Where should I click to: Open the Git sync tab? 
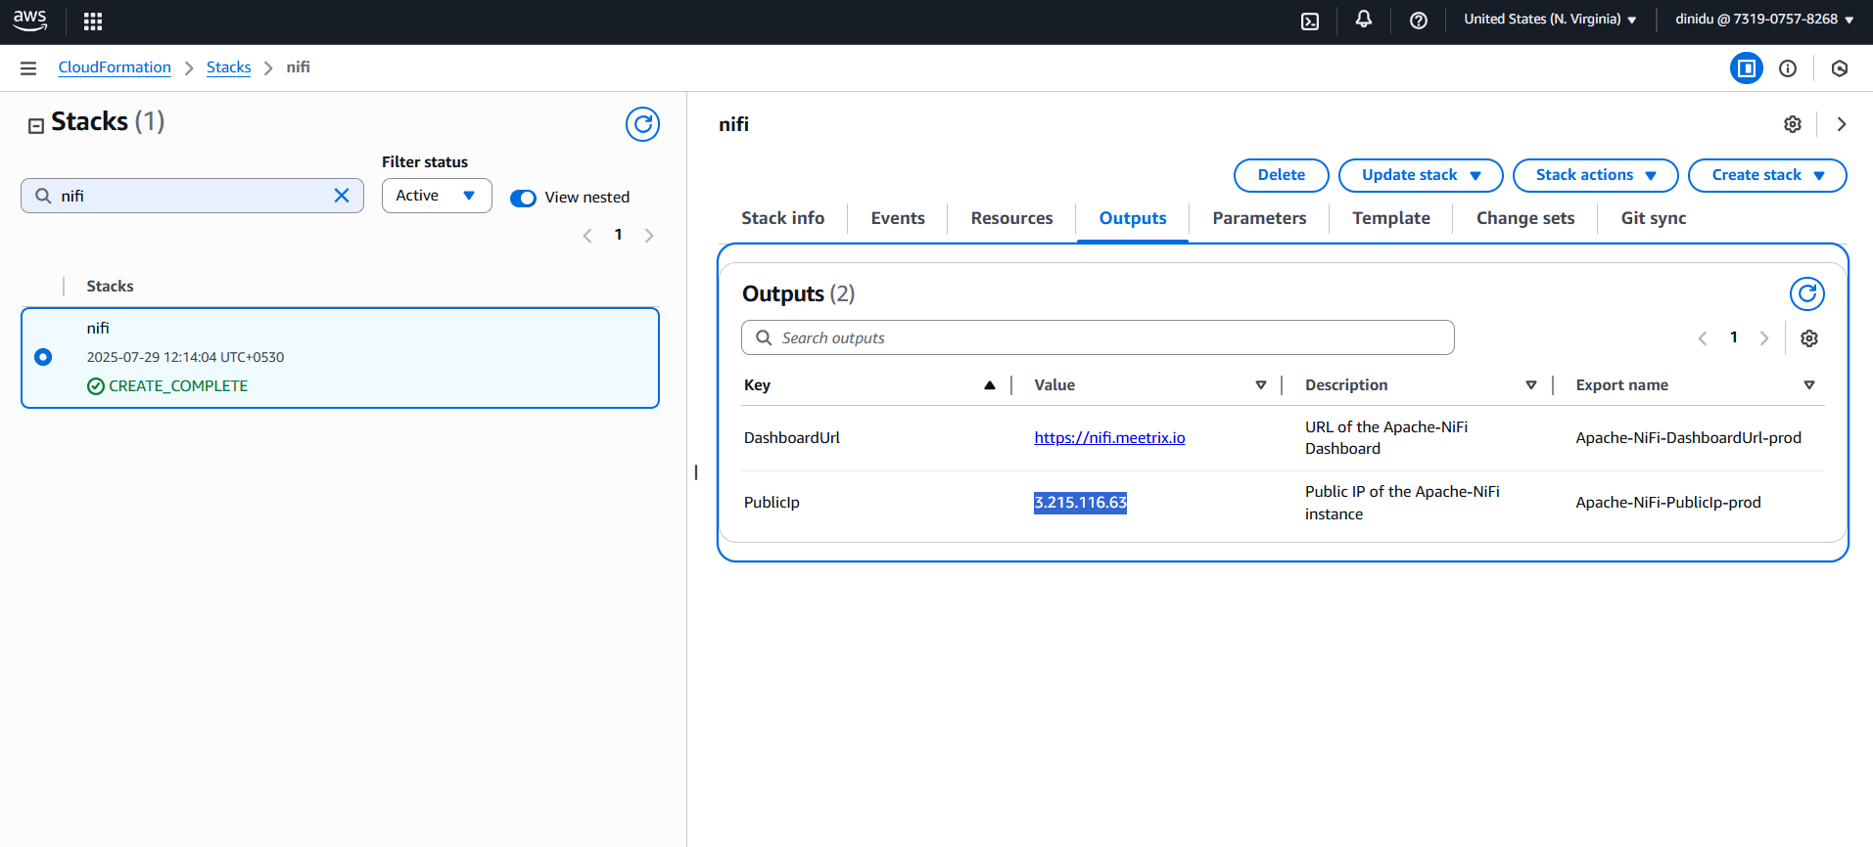(1654, 218)
